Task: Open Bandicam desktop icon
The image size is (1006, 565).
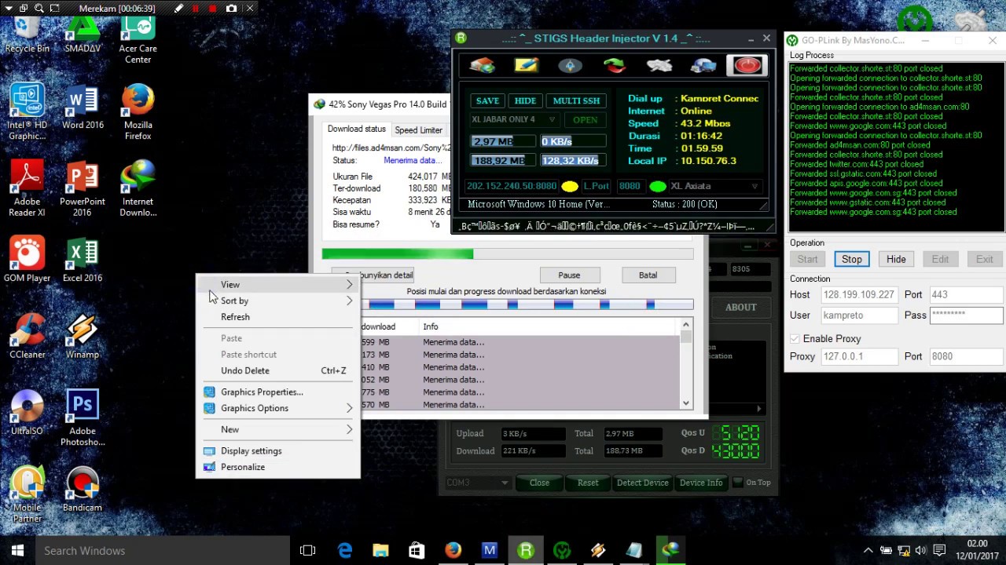Action: (83, 490)
